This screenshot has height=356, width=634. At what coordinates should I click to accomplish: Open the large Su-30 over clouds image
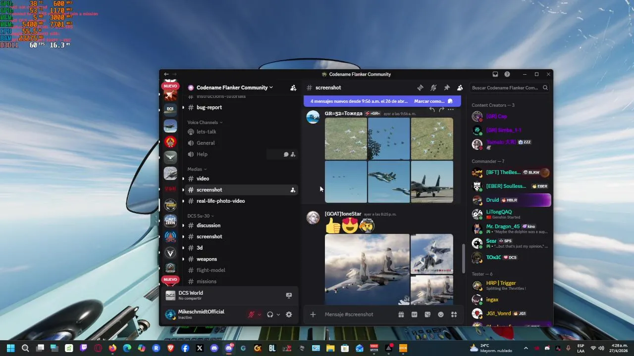367,269
